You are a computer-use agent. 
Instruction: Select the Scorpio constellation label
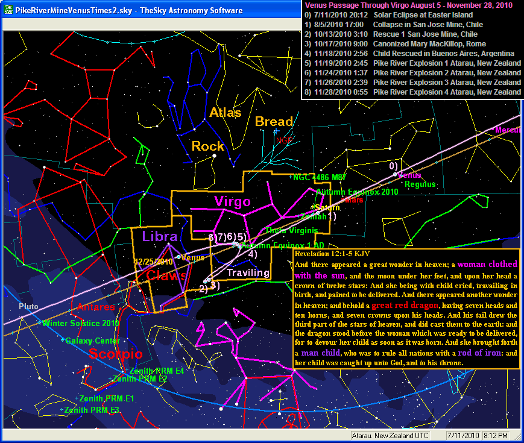tap(116, 353)
